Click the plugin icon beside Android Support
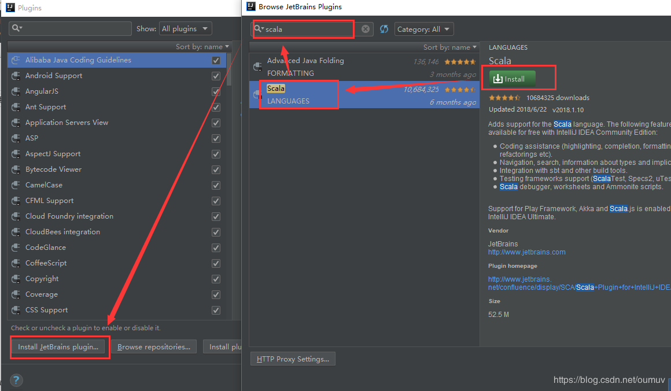The width and height of the screenshot is (671, 391). (16, 76)
